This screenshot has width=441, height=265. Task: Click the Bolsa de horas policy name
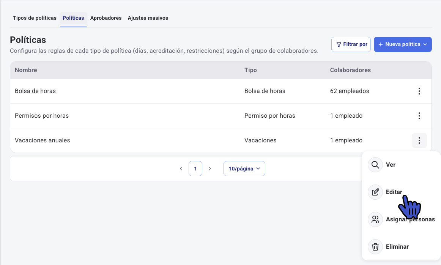[x=35, y=91]
